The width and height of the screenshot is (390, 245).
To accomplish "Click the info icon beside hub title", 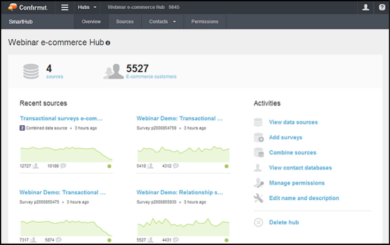I will [108, 43].
